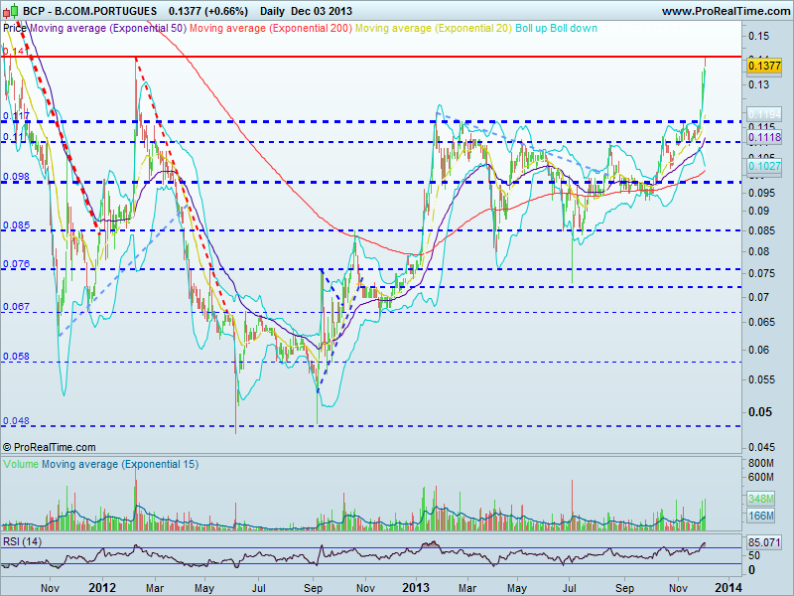Screen dimensions: 794x596
Task: Click the blue 0.076 level label
Action: (x=16, y=263)
